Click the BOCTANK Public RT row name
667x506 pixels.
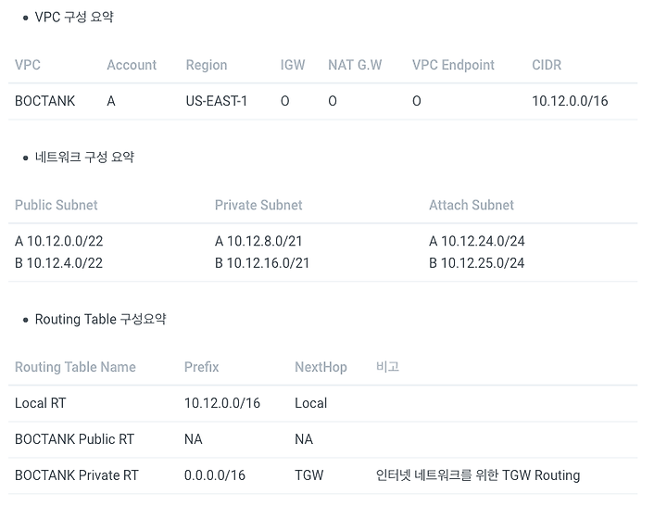coord(74,439)
